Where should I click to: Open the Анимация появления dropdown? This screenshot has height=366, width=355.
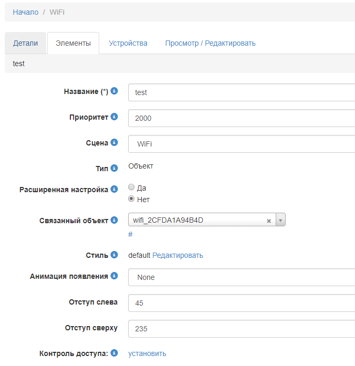[242, 277]
